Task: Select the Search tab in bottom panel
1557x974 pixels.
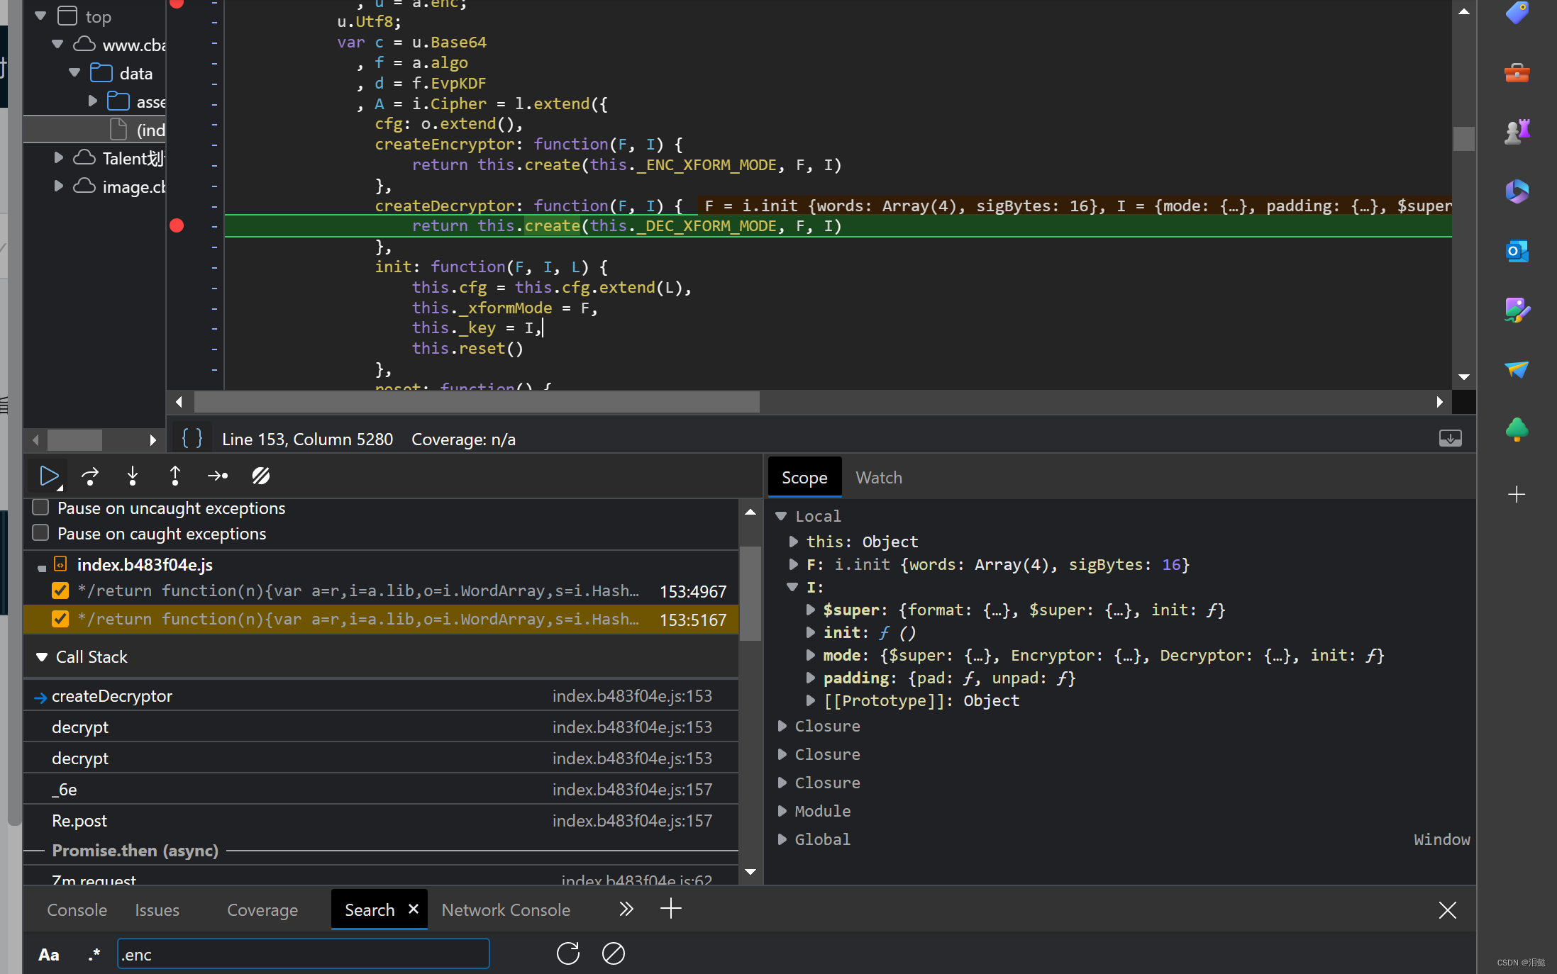Action: tap(370, 909)
